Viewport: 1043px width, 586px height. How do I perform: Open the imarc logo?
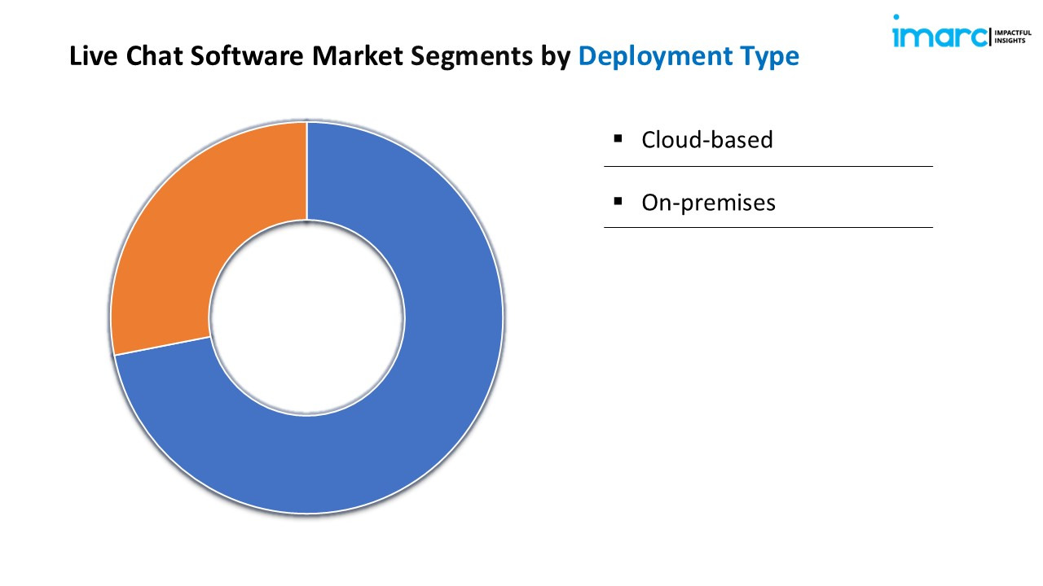(x=937, y=37)
